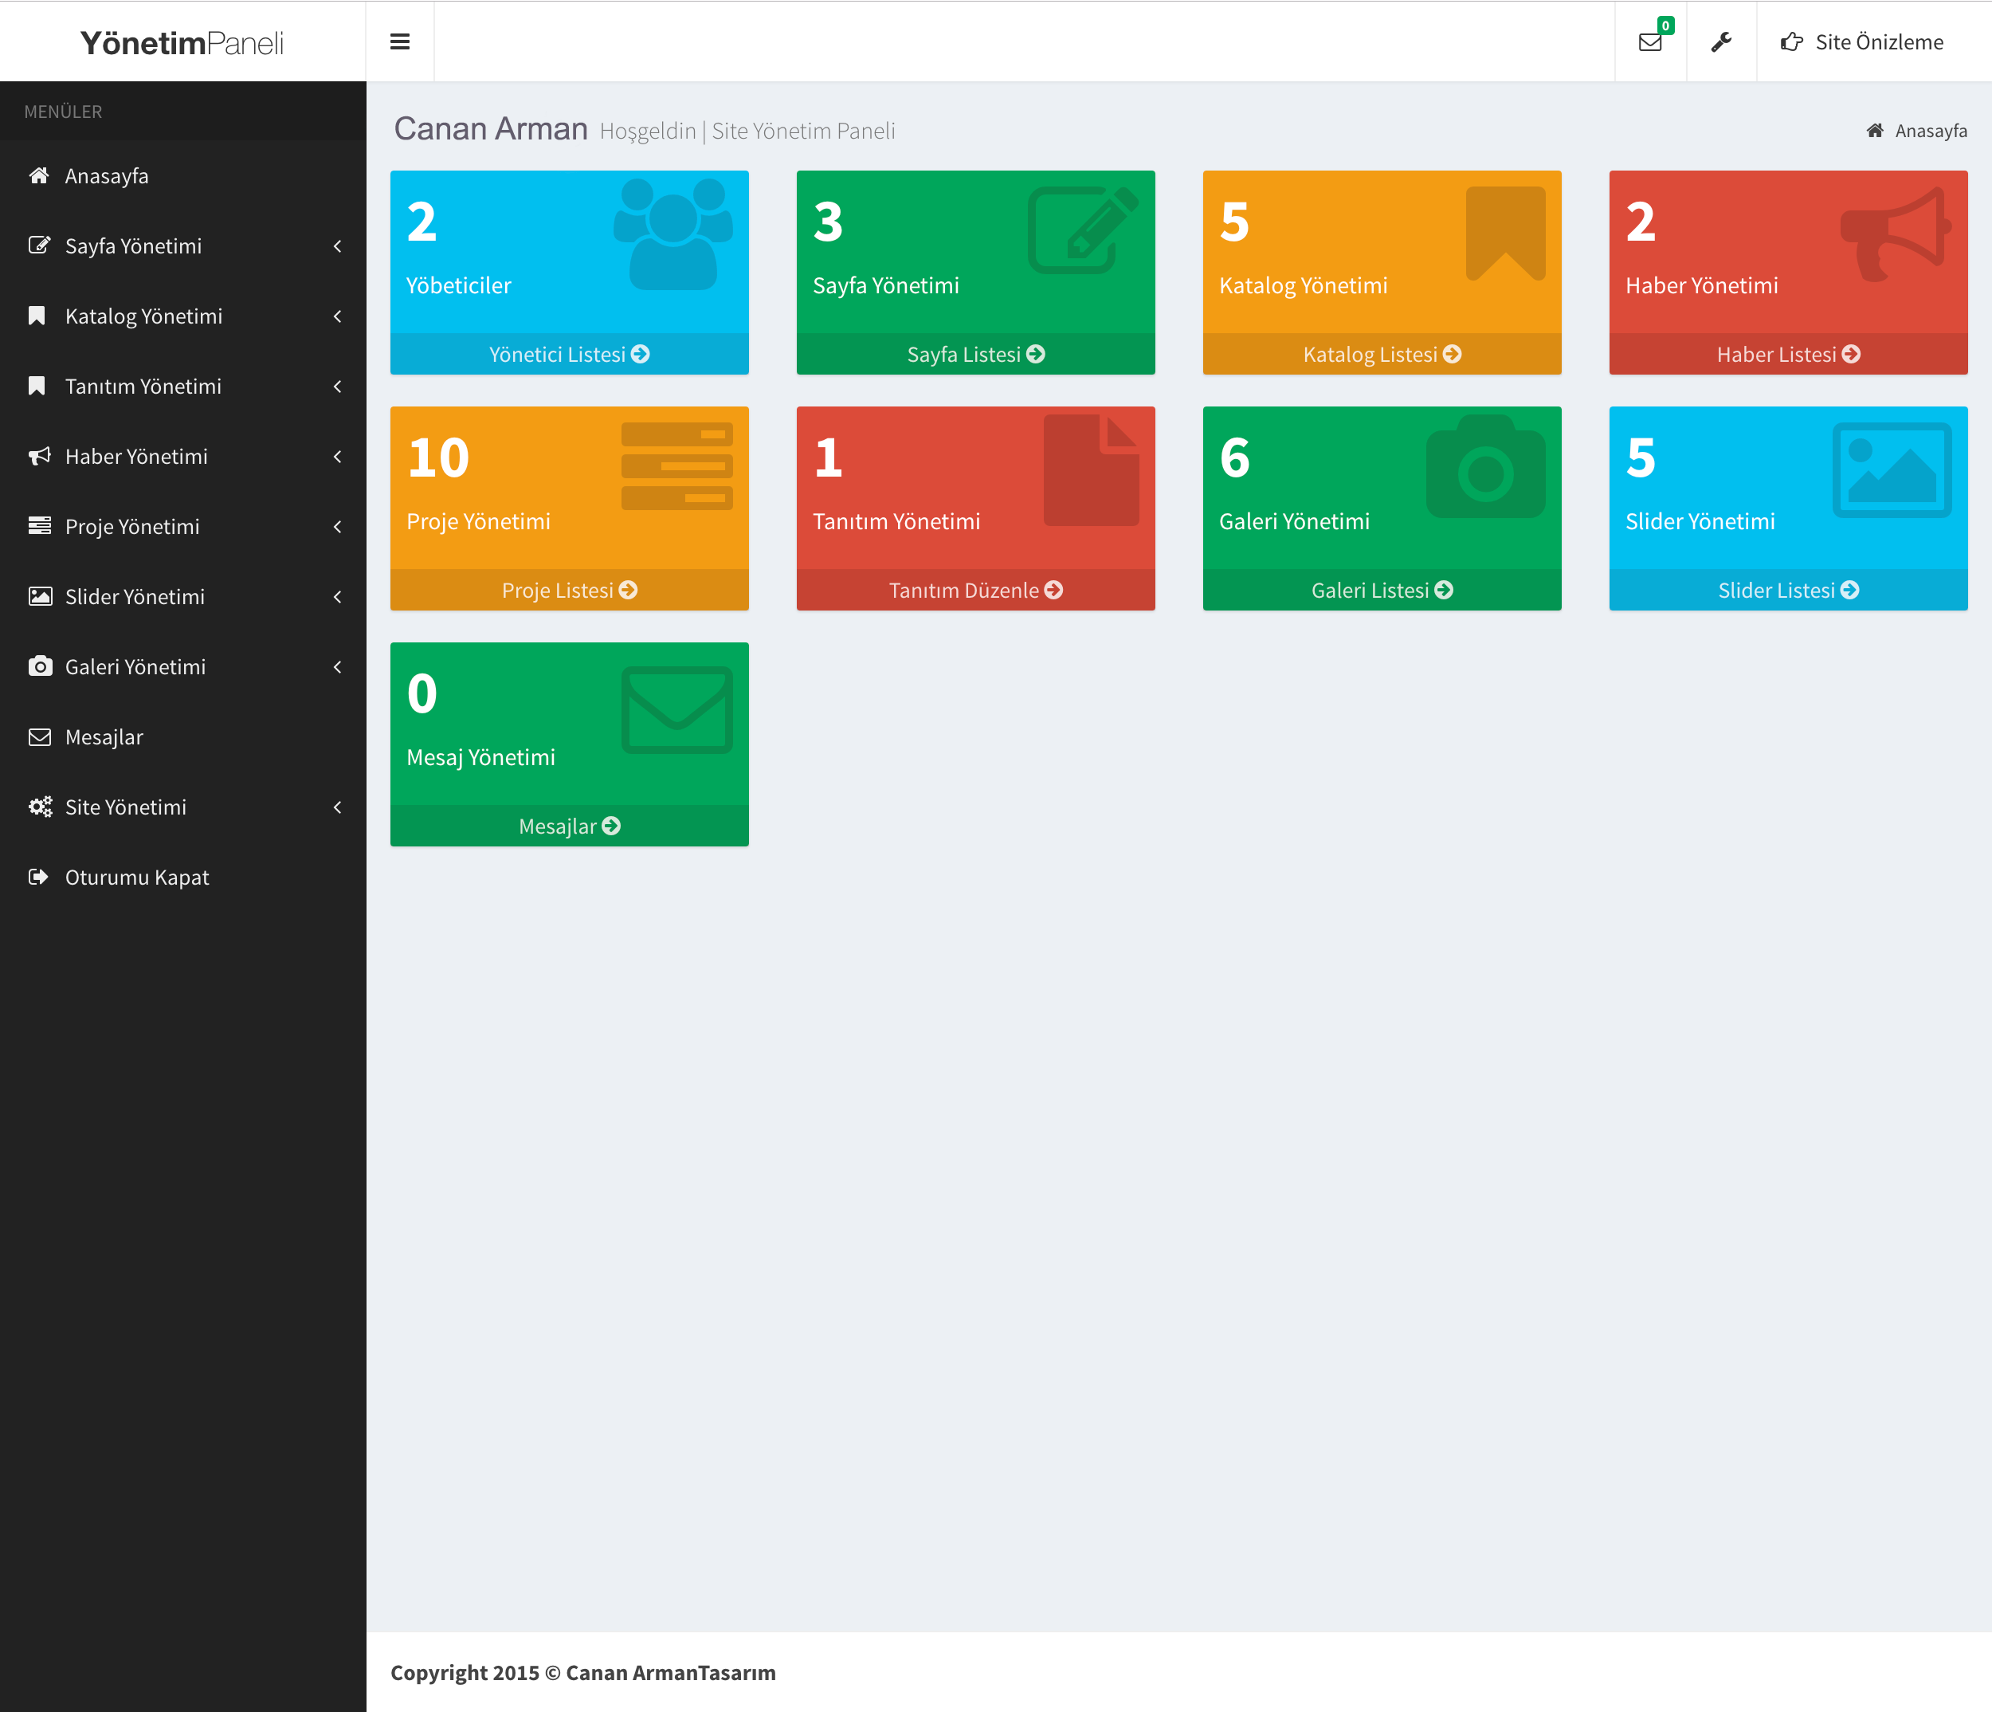Viewport: 1992px width, 1712px height.
Task: Select Mesajlar in the sidebar
Action: pyautogui.click(x=182, y=738)
